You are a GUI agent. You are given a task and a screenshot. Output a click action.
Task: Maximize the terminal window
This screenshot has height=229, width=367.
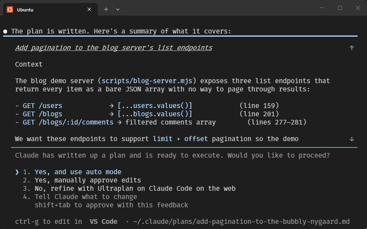[x=340, y=8]
